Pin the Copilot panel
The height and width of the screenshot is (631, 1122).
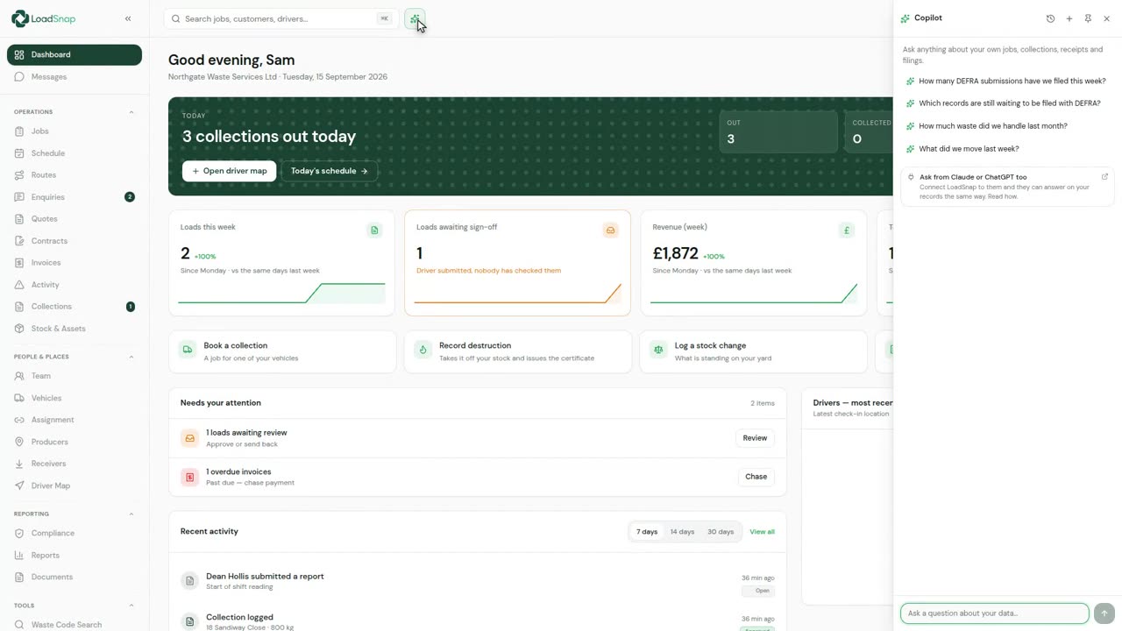[1088, 18]
